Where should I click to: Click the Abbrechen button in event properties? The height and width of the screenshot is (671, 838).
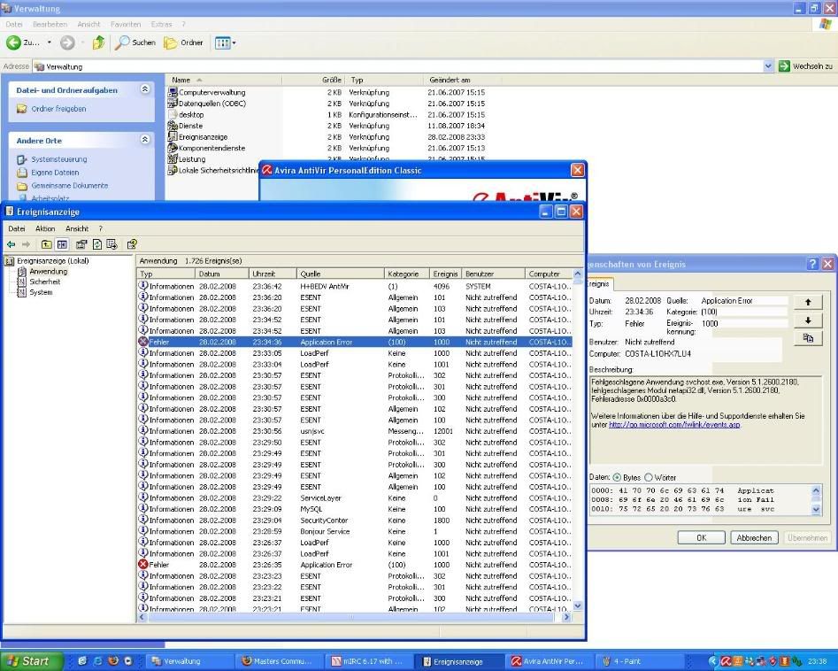point(754,538)
